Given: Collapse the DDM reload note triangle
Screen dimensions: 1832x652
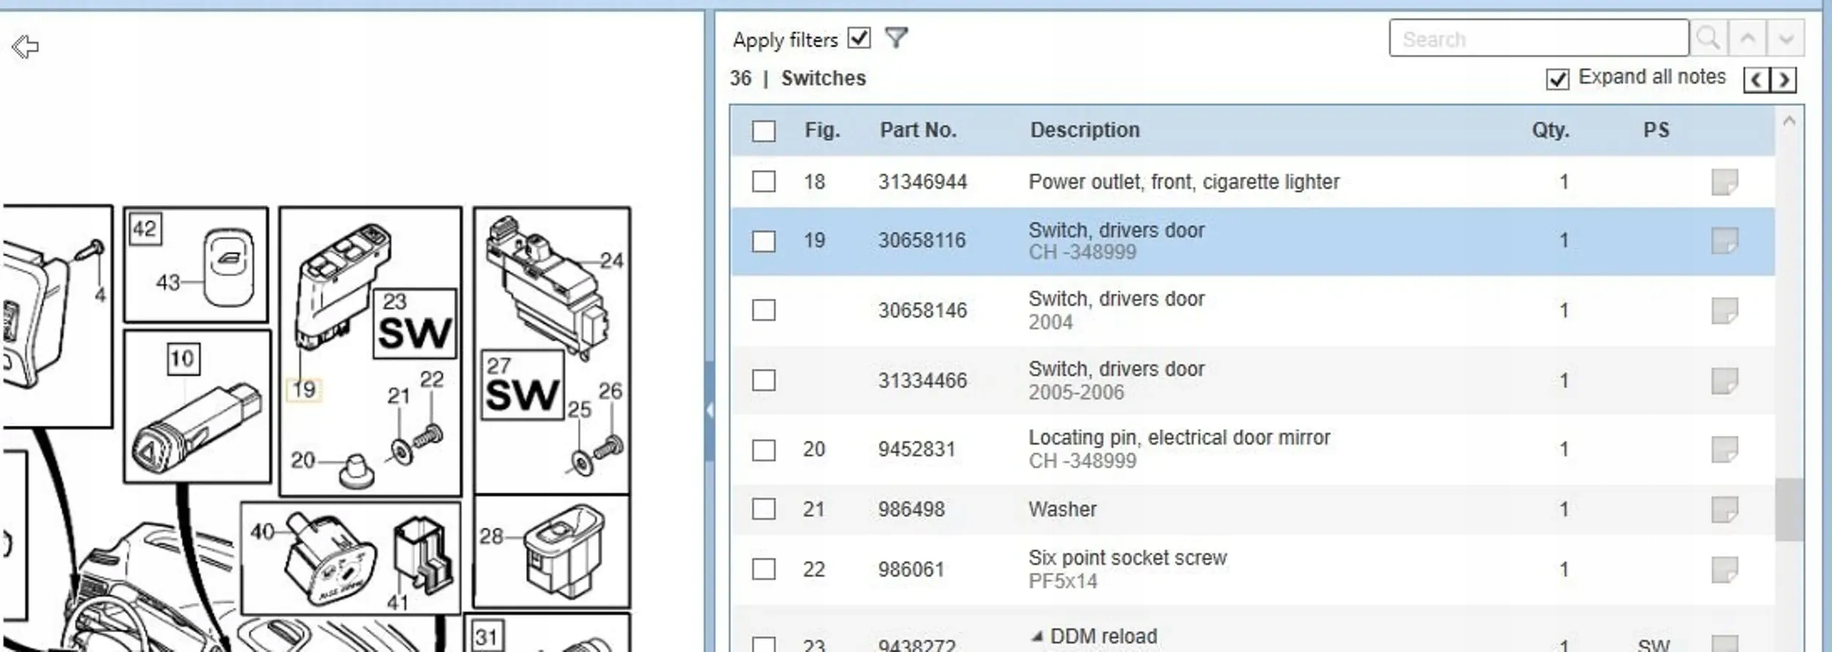Looking at the screenshot, I should 1037,637.
